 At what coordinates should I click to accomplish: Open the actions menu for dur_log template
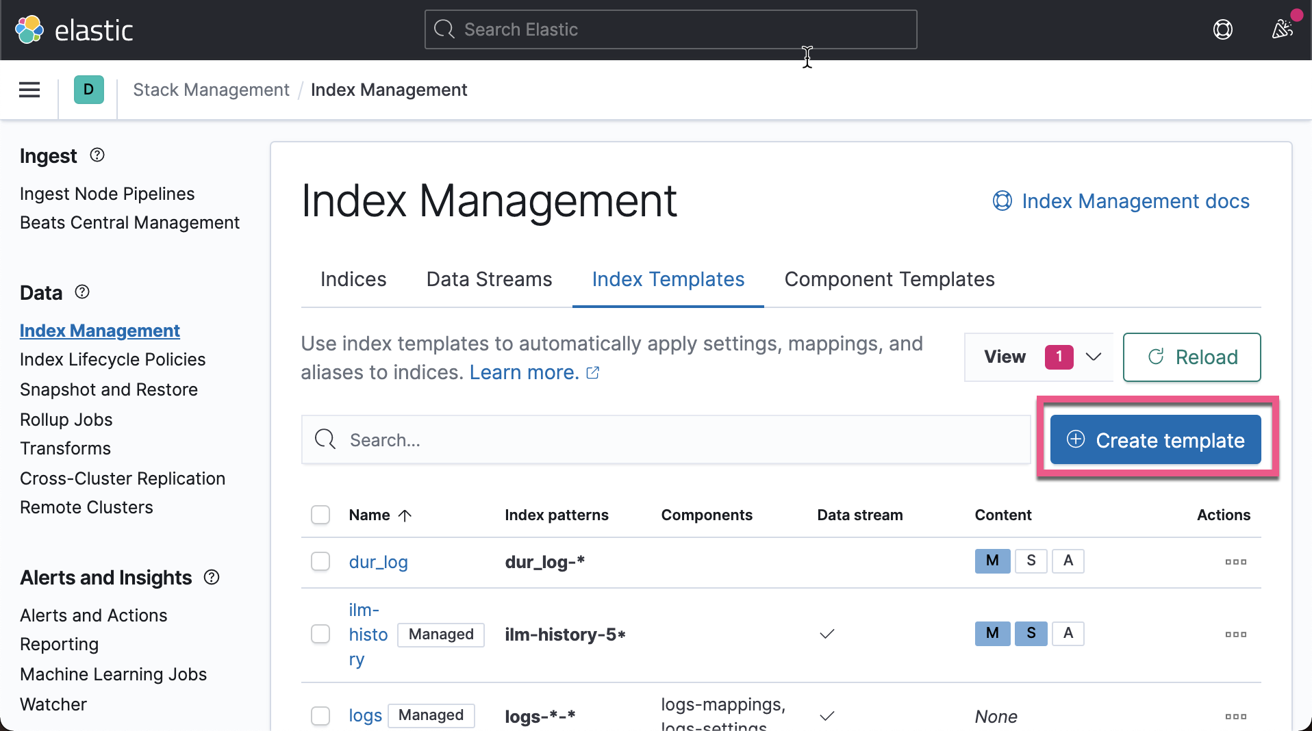click(x=1236, y=562)
